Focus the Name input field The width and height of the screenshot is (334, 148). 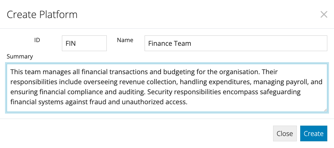(x=236, y=43)
